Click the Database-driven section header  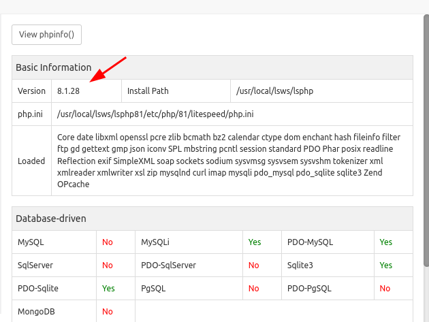(x=51, y=218)
